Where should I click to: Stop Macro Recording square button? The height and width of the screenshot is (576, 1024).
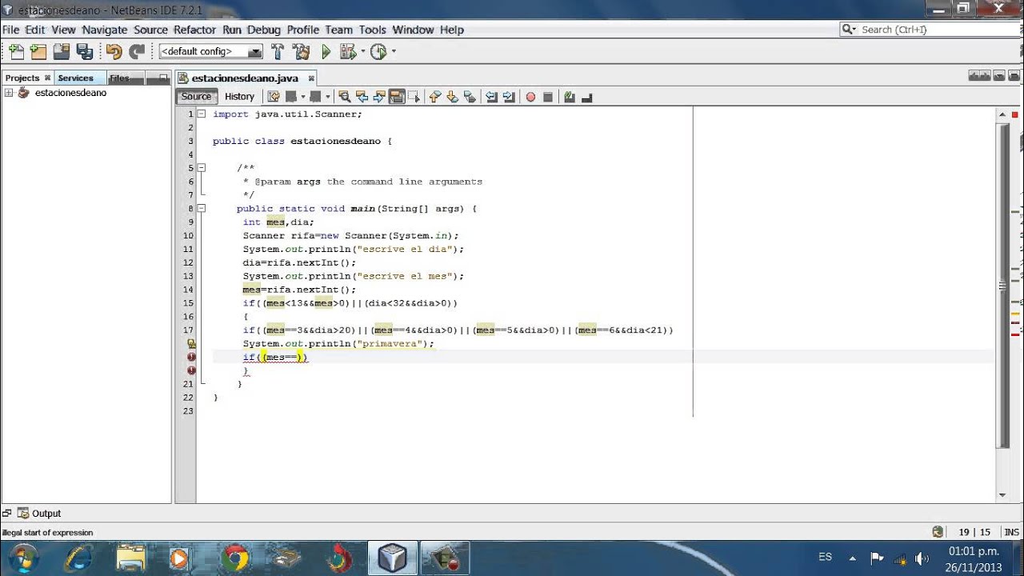pyautogui.click(x=548, y=97)
